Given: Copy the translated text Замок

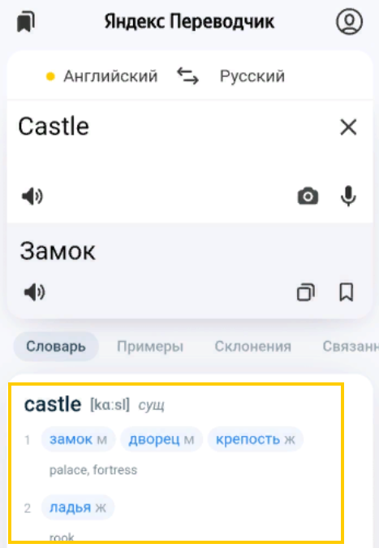Looking at the screenshot, I should click(x=306, y=292).
